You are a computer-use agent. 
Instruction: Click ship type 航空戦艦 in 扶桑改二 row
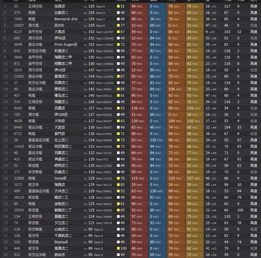[35, 172]
